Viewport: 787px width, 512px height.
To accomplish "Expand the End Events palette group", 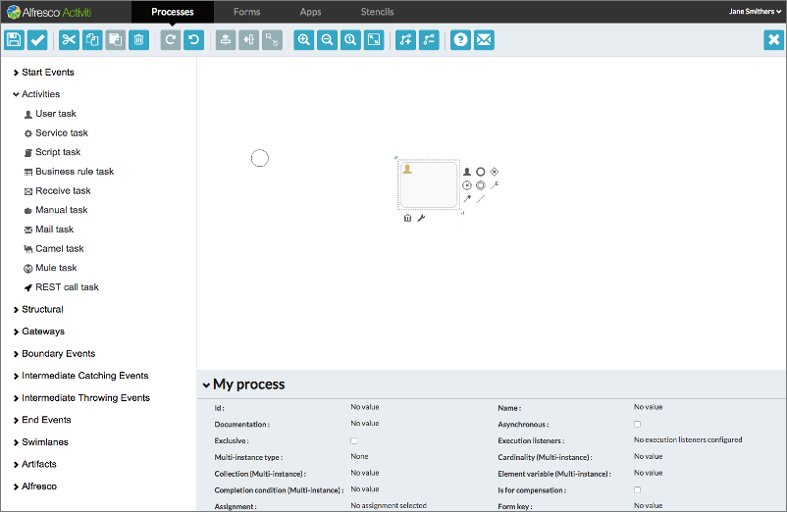I will click(42, 420).
